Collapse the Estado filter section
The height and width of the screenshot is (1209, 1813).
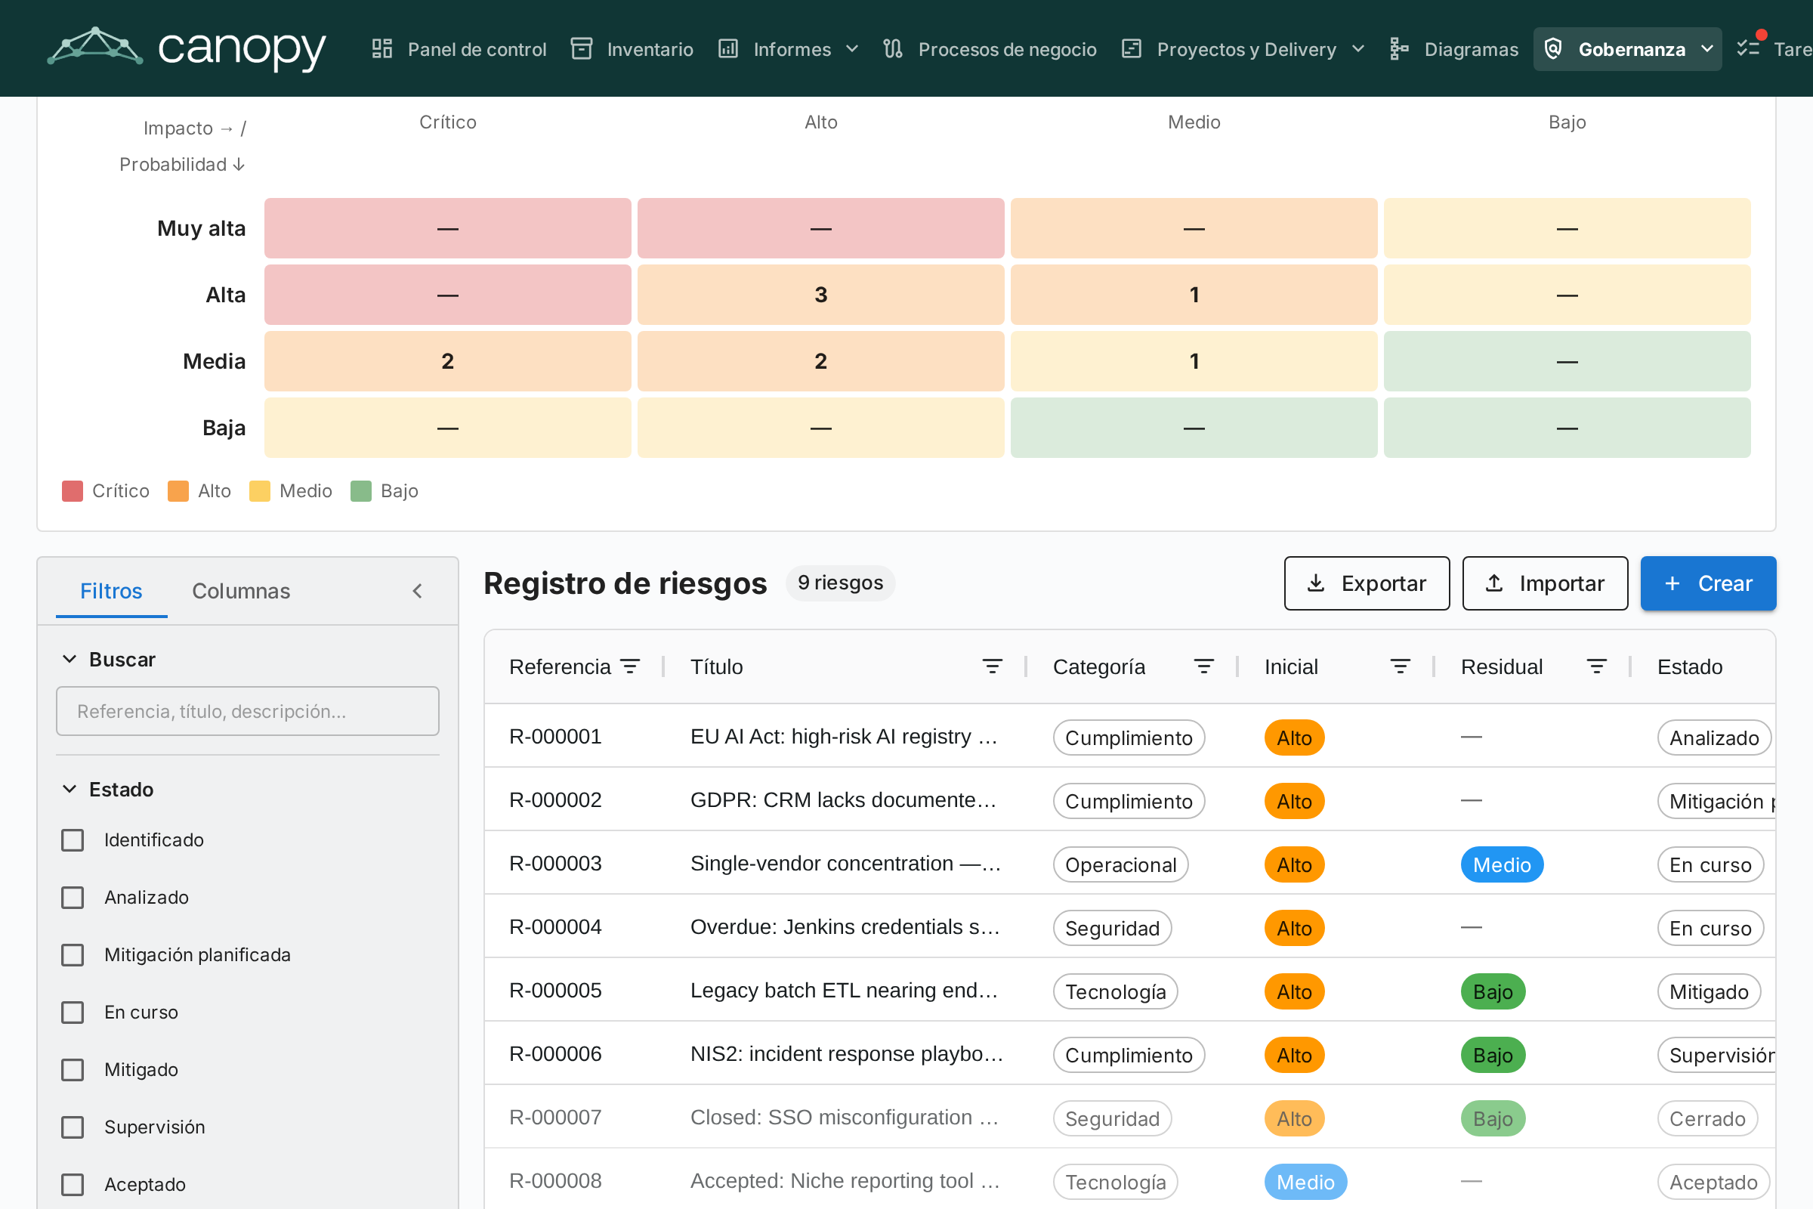(69, 789)
